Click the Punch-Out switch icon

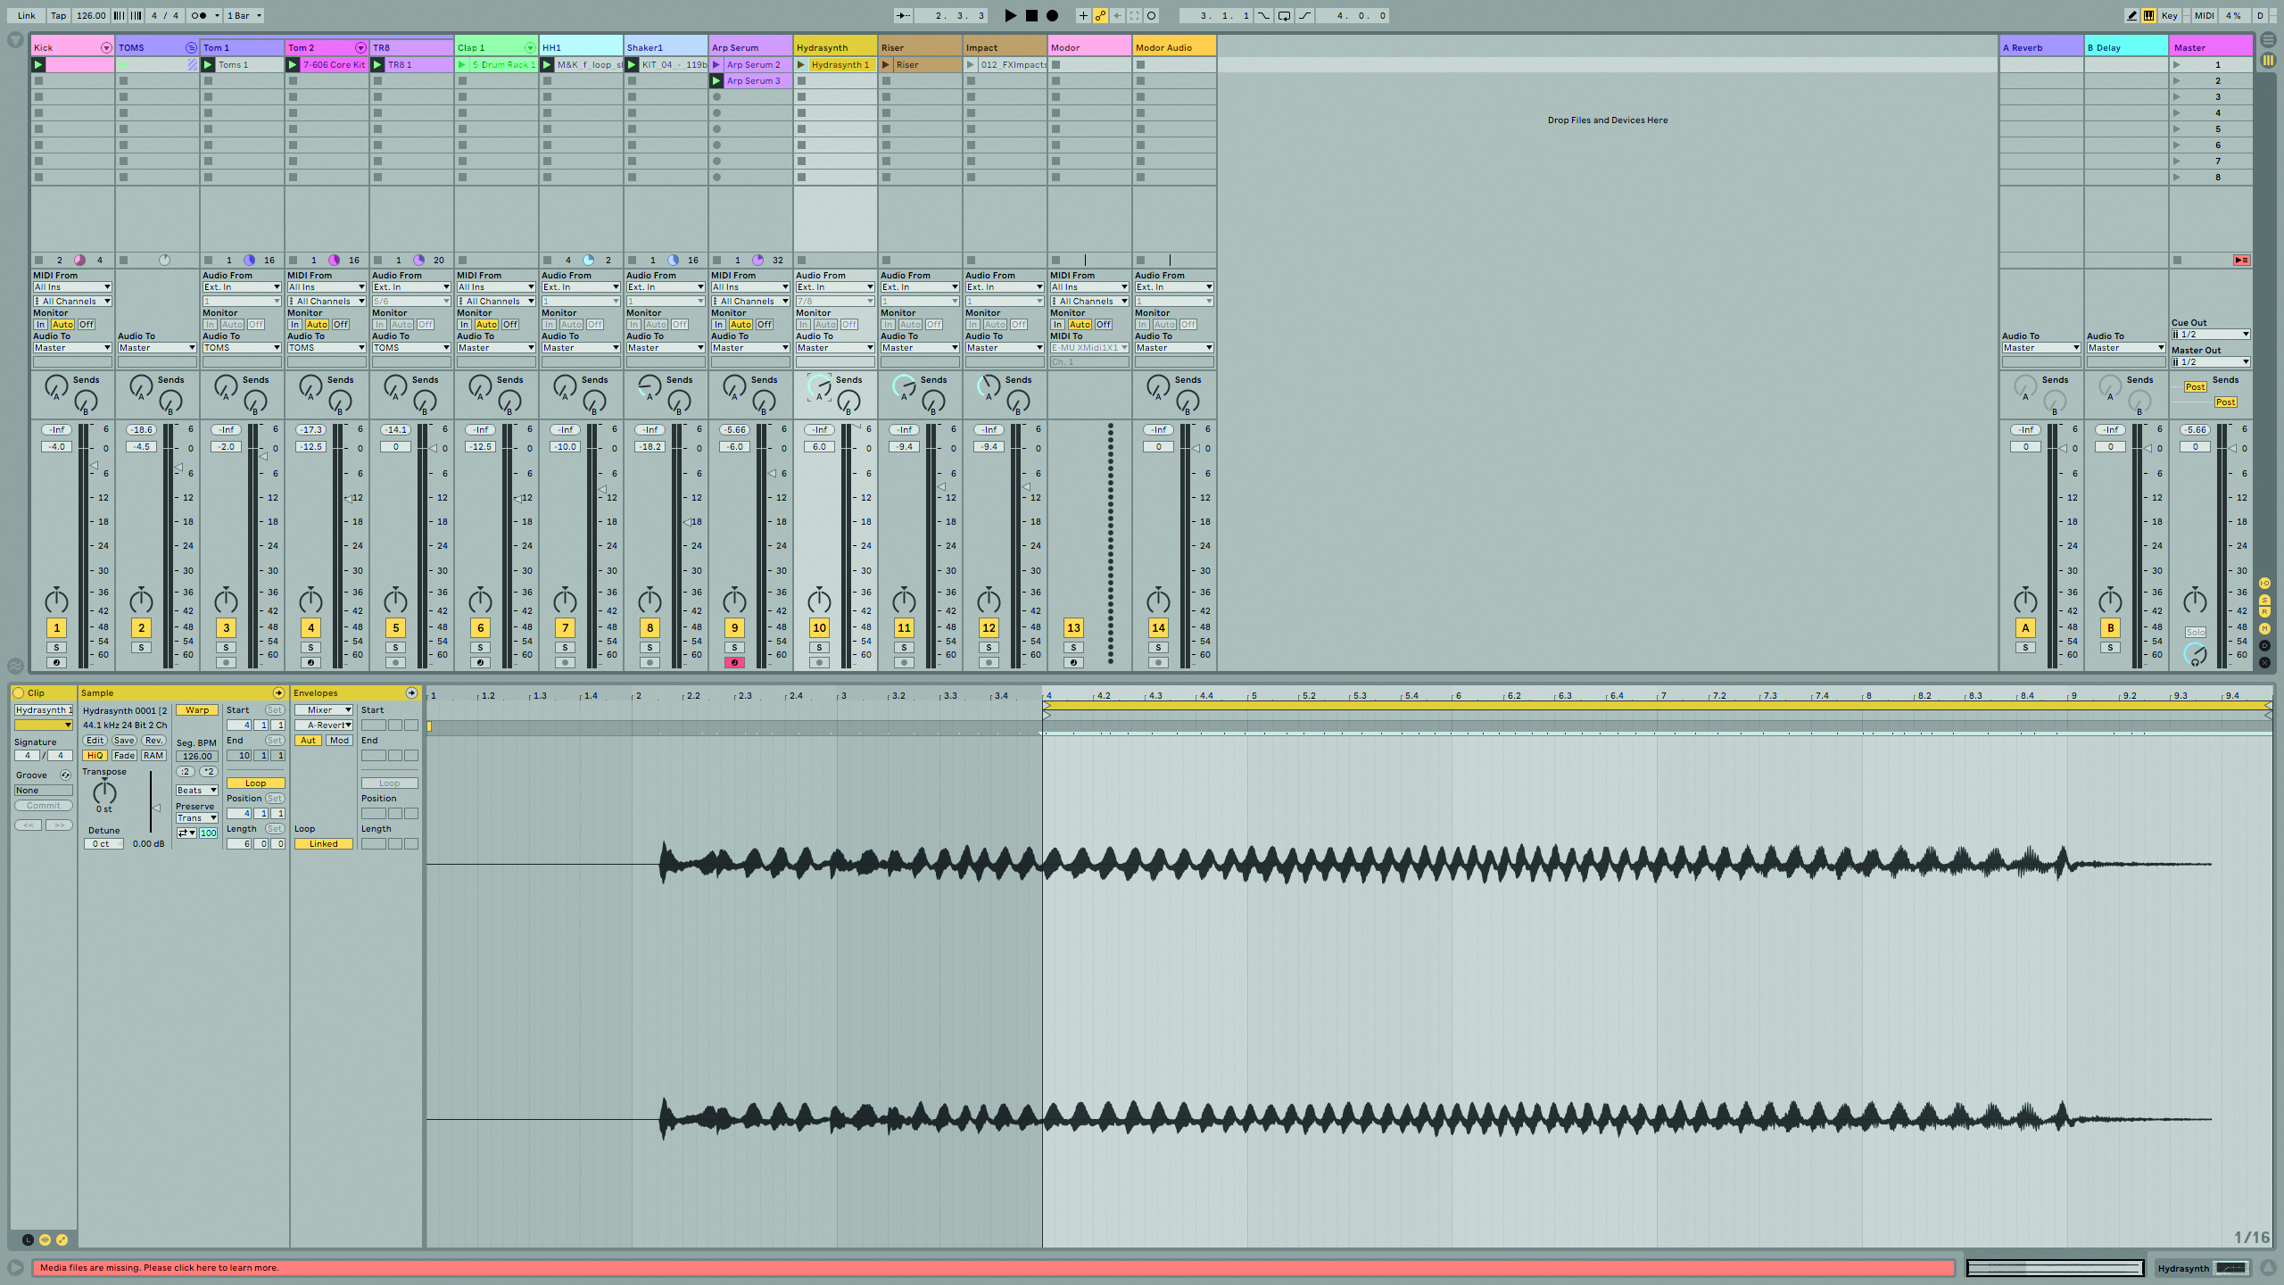tap(1305, 15)
